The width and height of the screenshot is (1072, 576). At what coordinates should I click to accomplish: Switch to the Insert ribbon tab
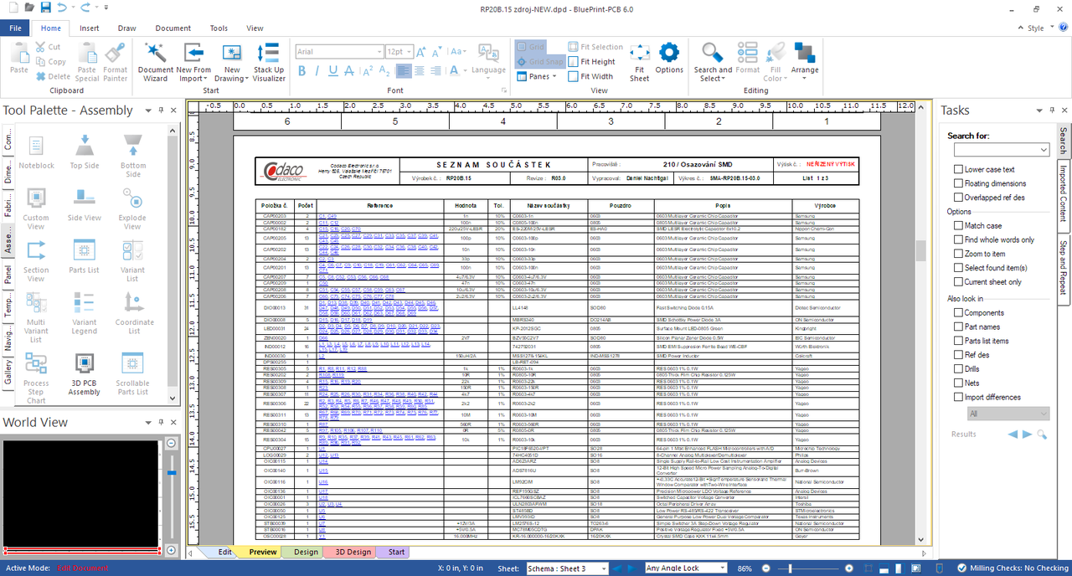[90, 28]
